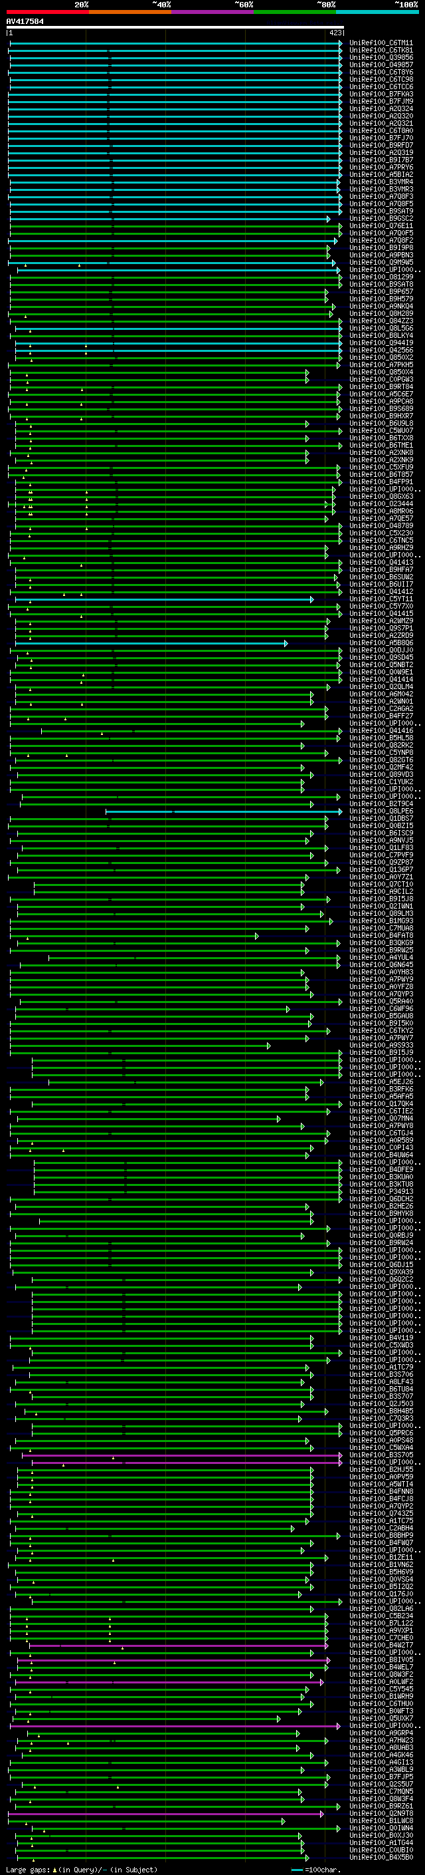This screenshot has width=425, height=1875.
Task: Click UniRef100_Q8H289 label
Action: (381, 314)
